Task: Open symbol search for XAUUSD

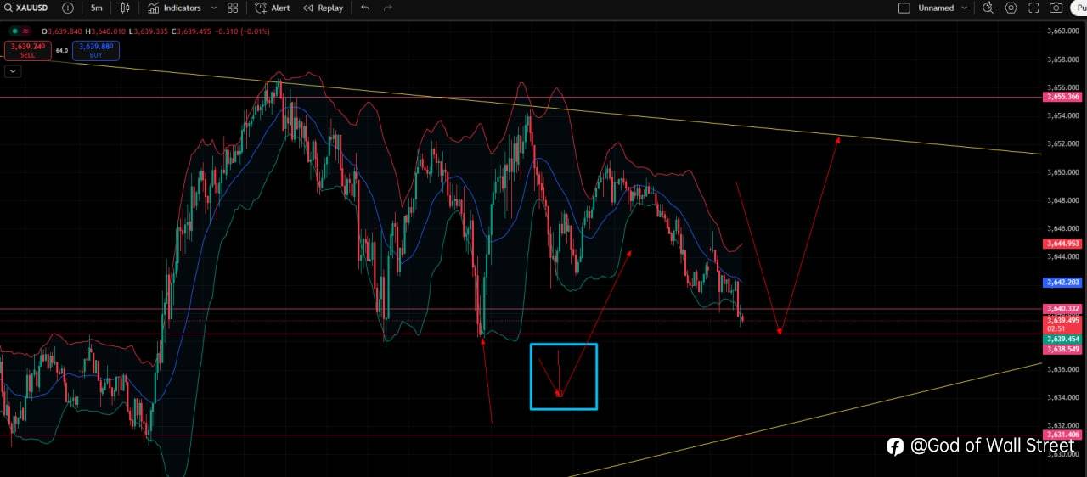Action: point(26,8)
